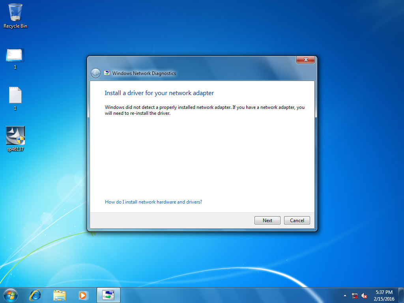The image size is (404, 303).
Task: Select the sp46137 installer icon
Action: tap(15, 138)
